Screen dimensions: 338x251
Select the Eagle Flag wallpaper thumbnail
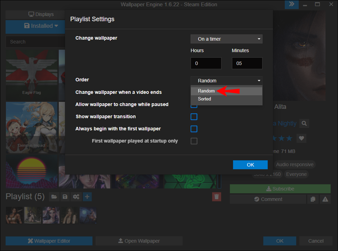click(x=32, y=75)
